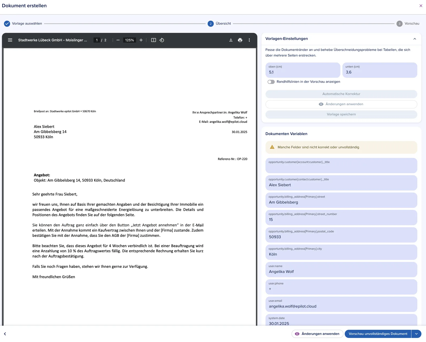
Task: Open the PDF viewer sidebar menu
Action: pos(10,40)
